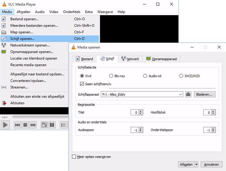Viewport: 226px width, 171px height.
Task: Click VLC cone icon in Media openen dialog
Action: click(73, 47)
